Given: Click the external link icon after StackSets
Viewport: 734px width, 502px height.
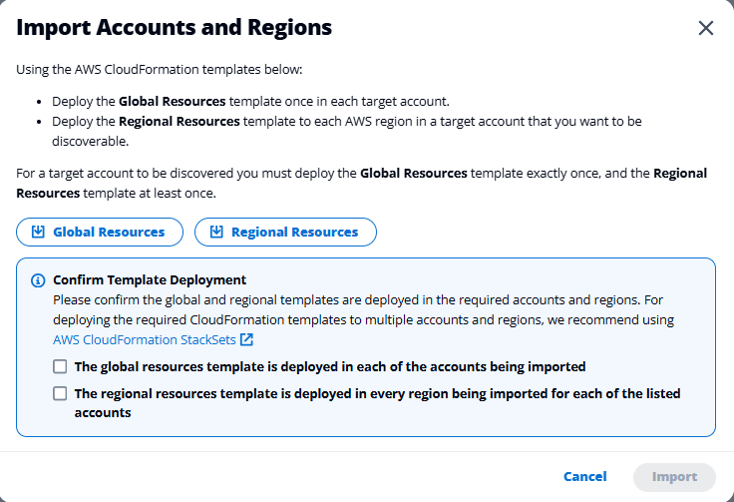Looking at the screenshot, I should (246, 339).
